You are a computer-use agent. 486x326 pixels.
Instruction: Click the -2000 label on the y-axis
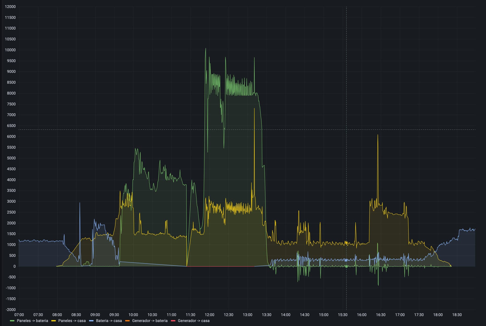pyautogui.click(x=10, y=310)
